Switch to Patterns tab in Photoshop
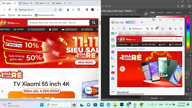 point(178,13)
